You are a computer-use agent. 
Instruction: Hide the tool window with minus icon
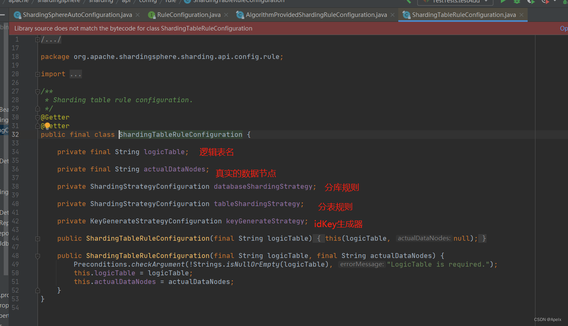(x=2, y=14)
